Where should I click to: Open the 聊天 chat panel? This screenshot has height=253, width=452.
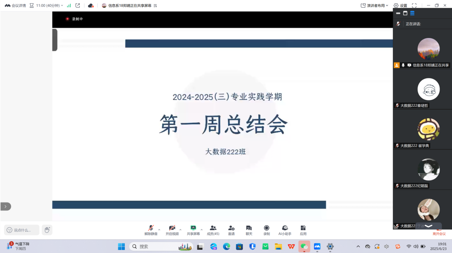[249, 230]
